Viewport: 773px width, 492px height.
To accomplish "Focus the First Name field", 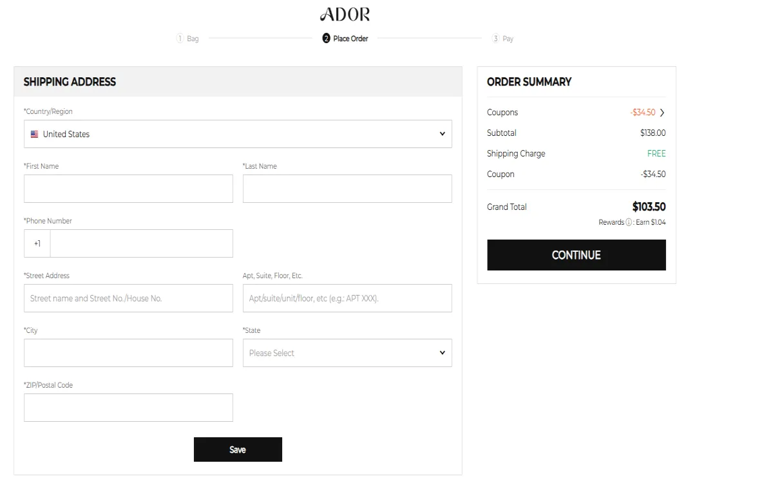I will coord(128,189).
